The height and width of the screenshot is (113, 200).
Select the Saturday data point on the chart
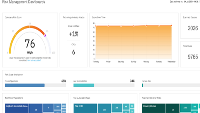tap(121, 26)
